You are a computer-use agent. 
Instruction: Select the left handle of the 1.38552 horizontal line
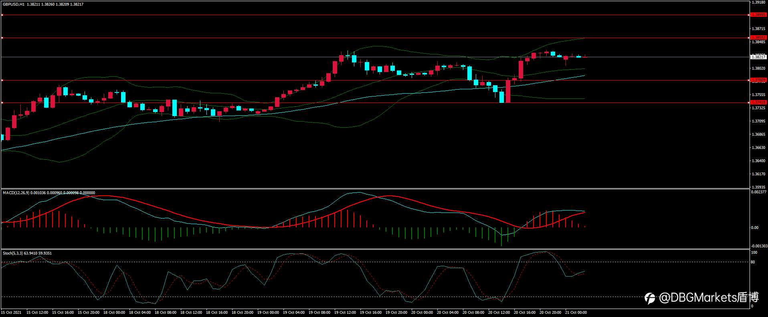click(x=2, y=38)
